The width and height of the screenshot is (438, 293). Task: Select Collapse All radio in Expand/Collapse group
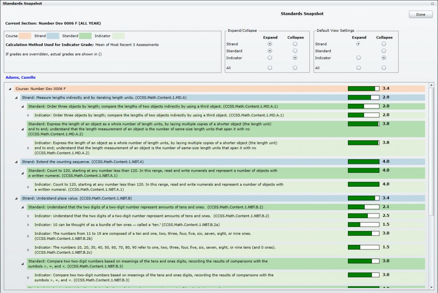(295, 67)
